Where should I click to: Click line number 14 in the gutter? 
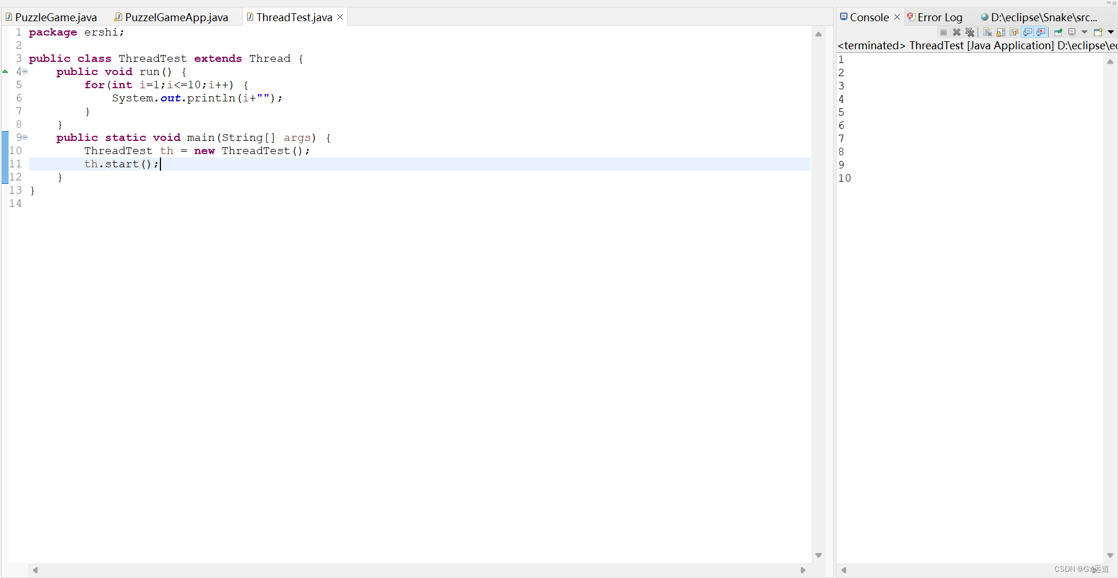coord(15,203)
